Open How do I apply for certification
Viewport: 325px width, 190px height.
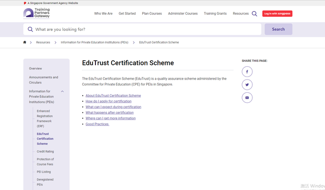[109, 101]
